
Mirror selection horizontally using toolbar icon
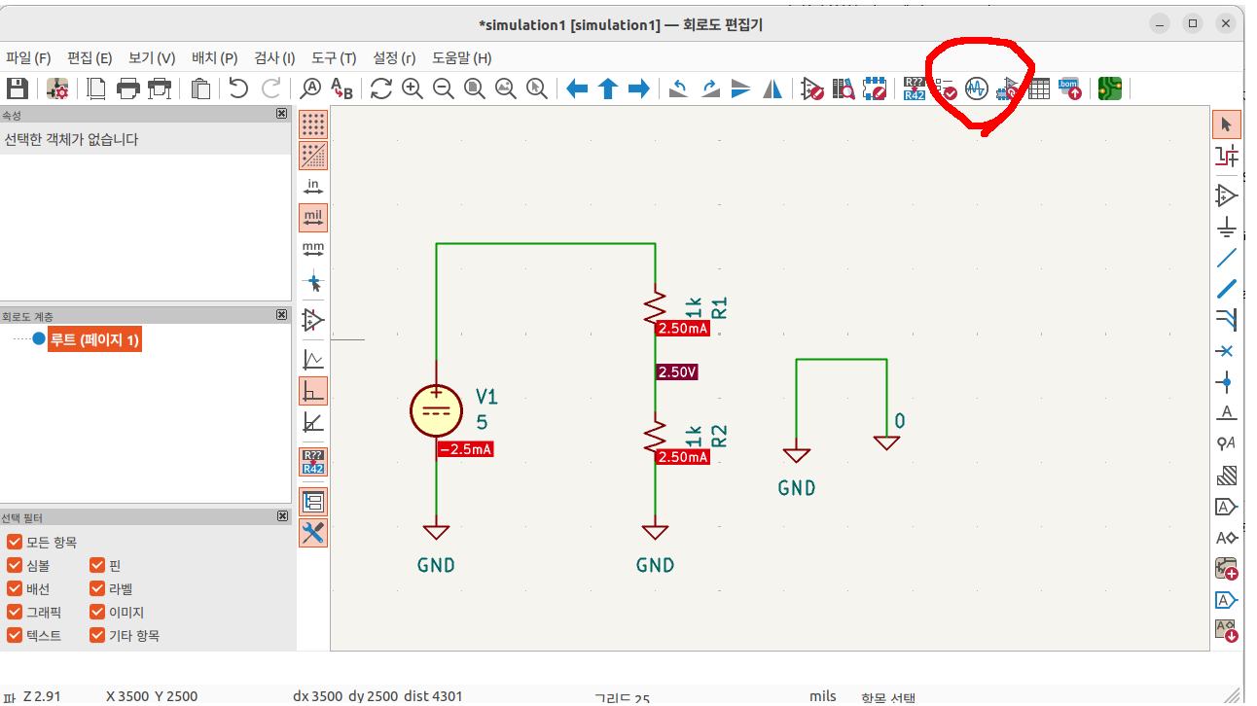coord(772,89)
